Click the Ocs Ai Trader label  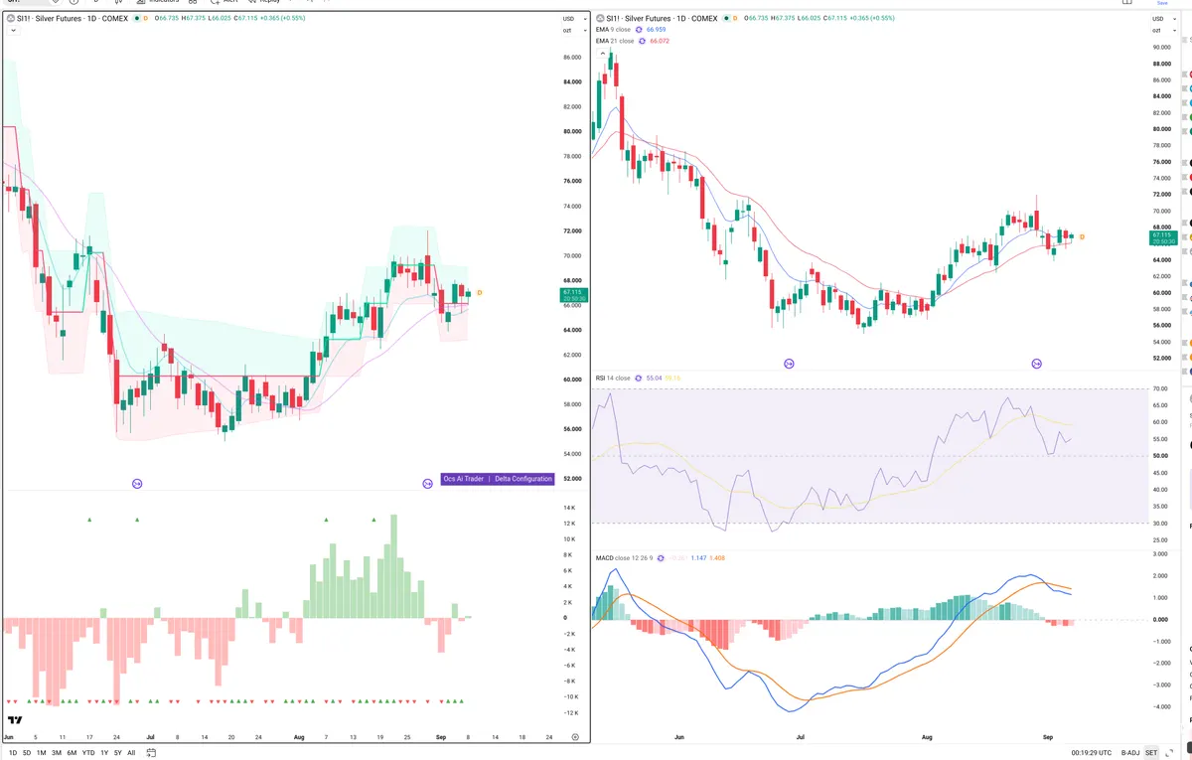pyautogui.click(x=464, y=479)
